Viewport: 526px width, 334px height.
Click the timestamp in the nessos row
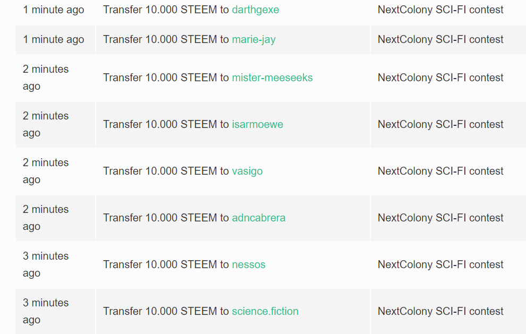pyautogui.click(x=46, y=264)
